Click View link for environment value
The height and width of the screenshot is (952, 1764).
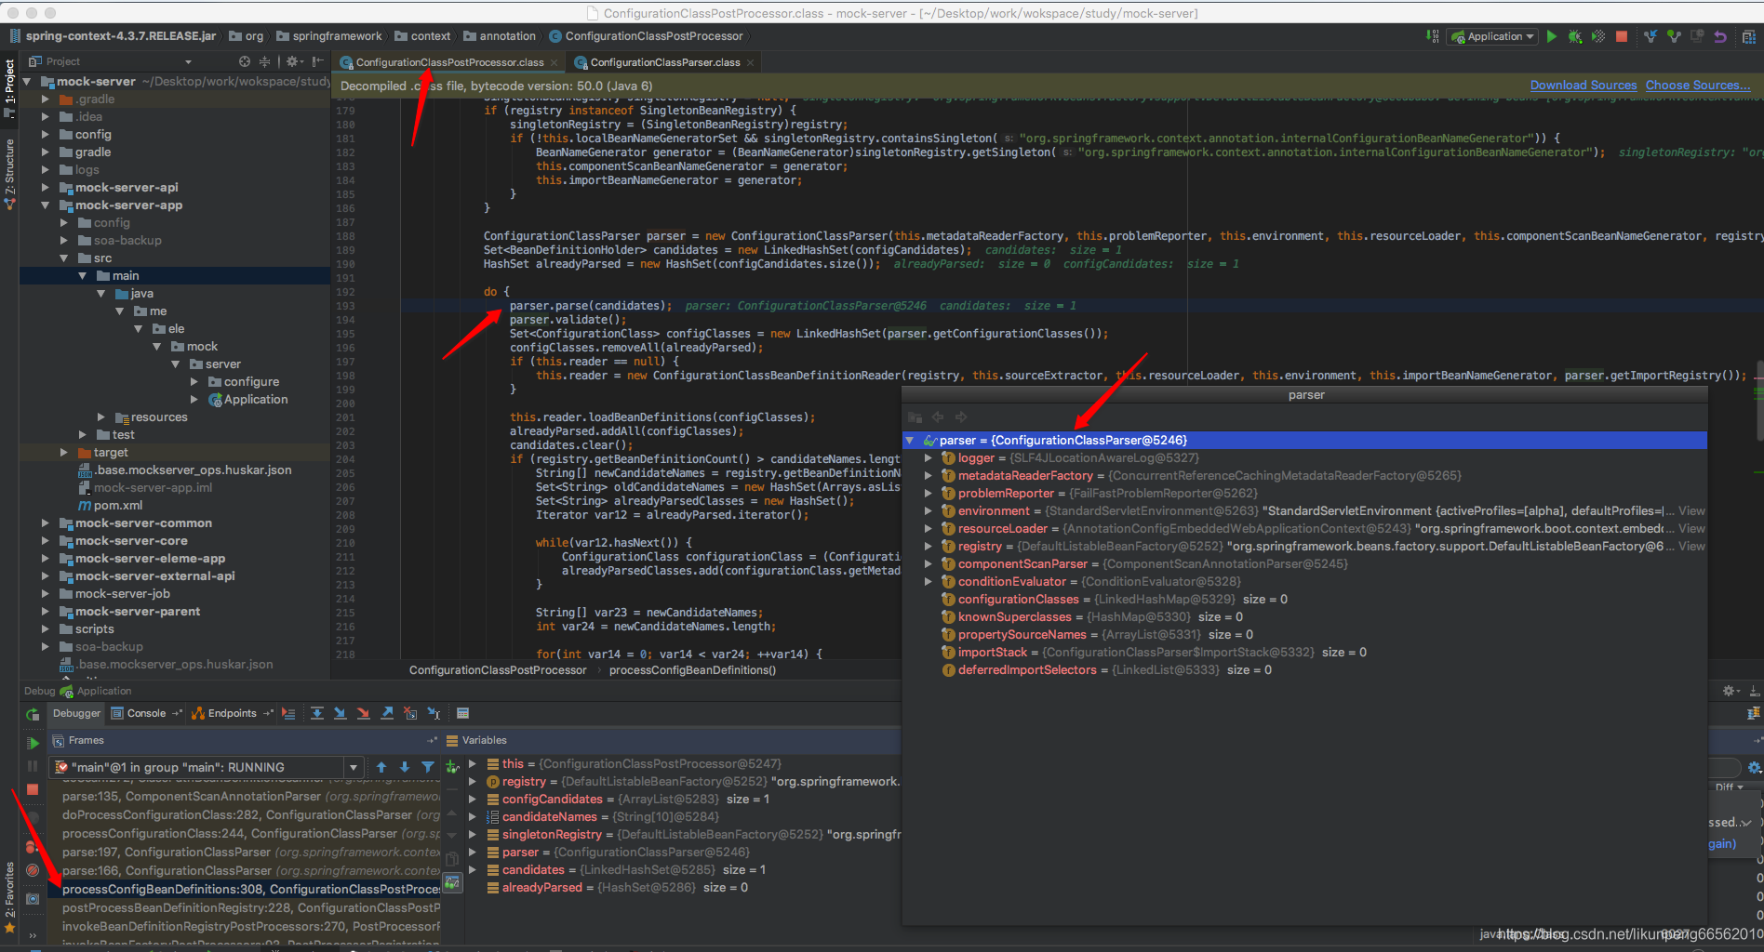tap(1691, 511)
